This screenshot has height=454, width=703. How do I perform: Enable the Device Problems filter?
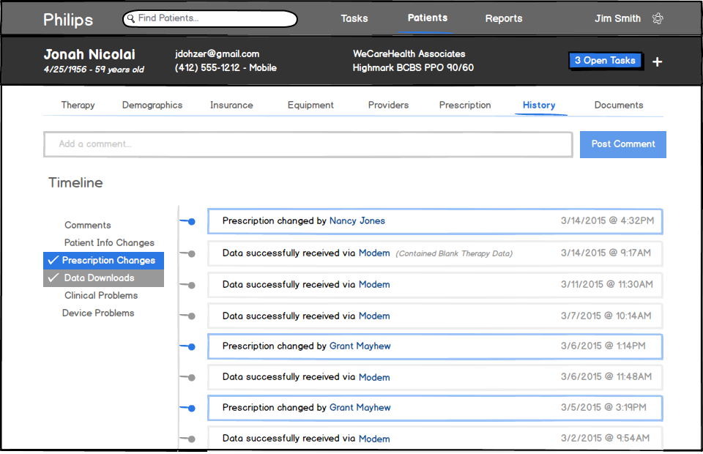[x=98, y=313]
